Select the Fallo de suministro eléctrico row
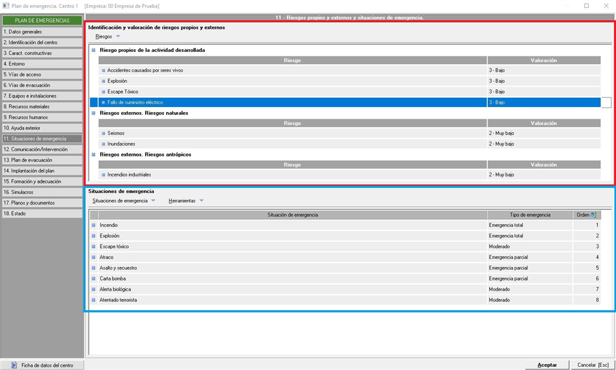 coord(345,102)
